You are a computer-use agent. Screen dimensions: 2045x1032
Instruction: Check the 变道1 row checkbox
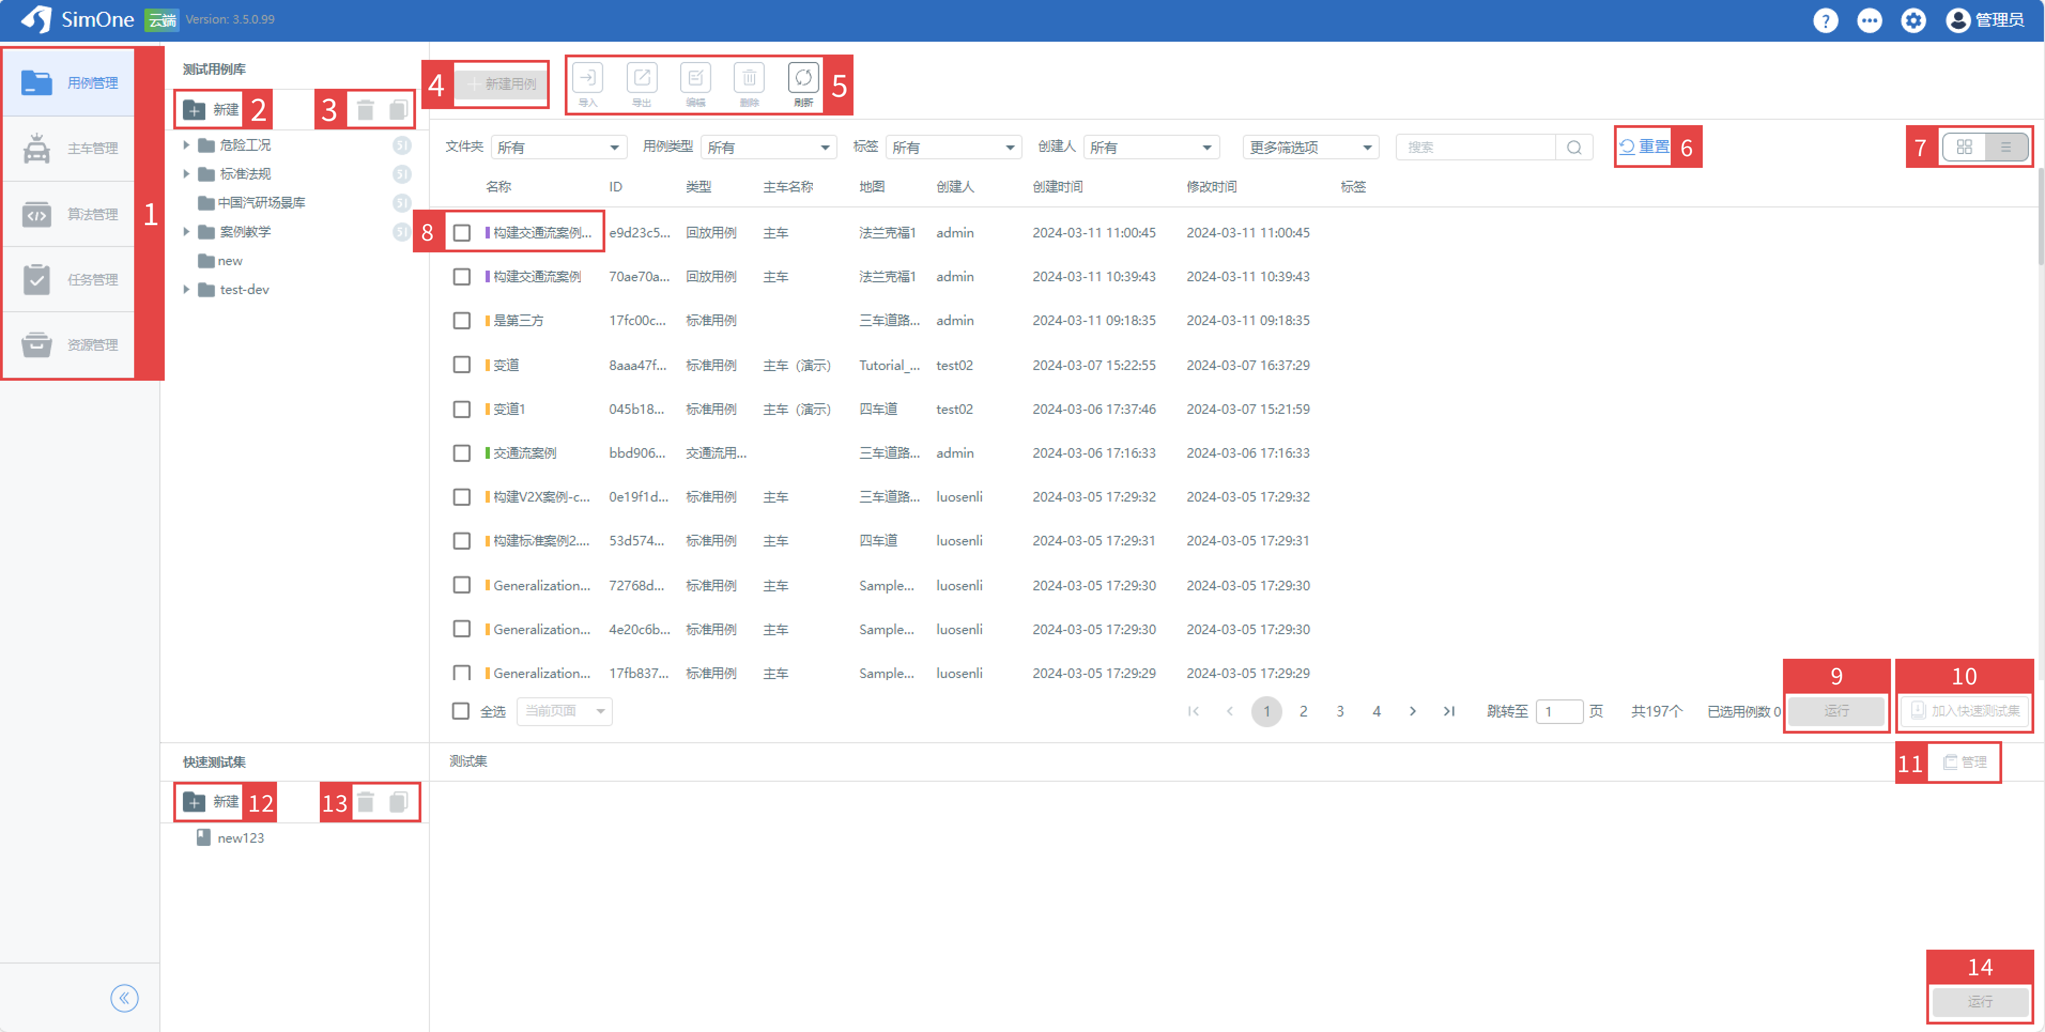click(461, 409)
